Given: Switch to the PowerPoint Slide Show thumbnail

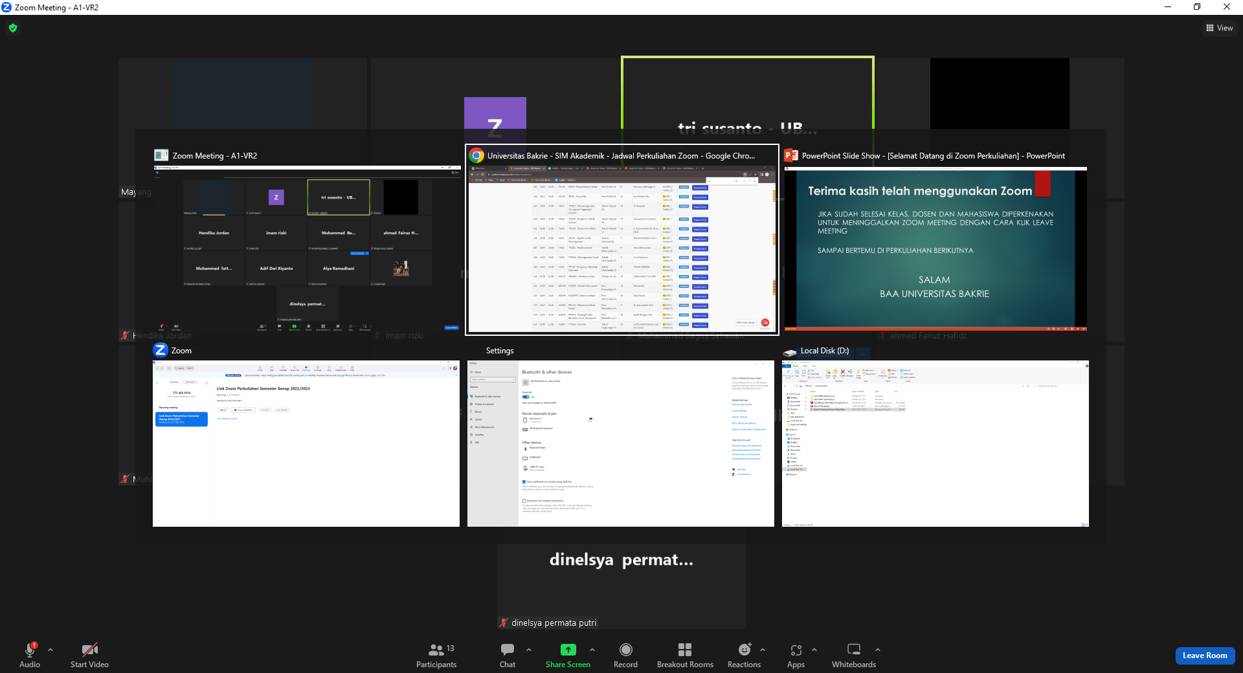Looking at the screenshot, I should (935, 249).
